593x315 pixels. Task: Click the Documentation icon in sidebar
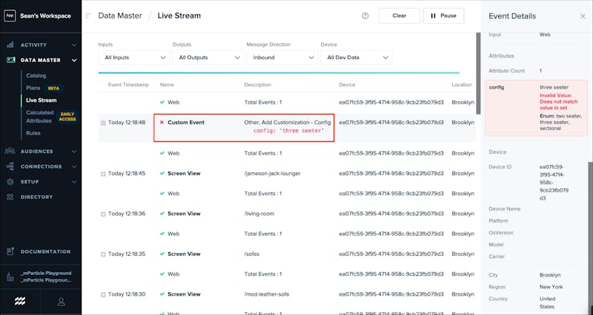[10, 251]
